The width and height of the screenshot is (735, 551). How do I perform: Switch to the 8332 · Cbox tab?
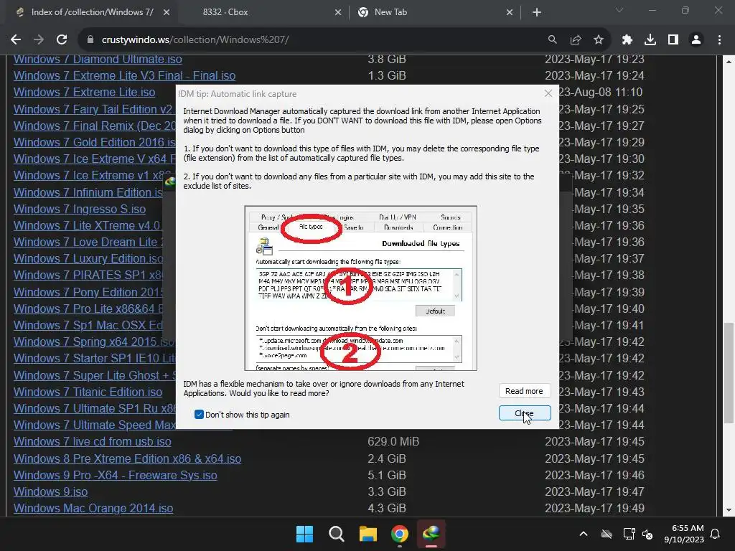263,12
